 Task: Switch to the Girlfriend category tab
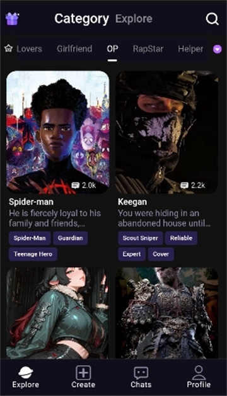(74, 48)
